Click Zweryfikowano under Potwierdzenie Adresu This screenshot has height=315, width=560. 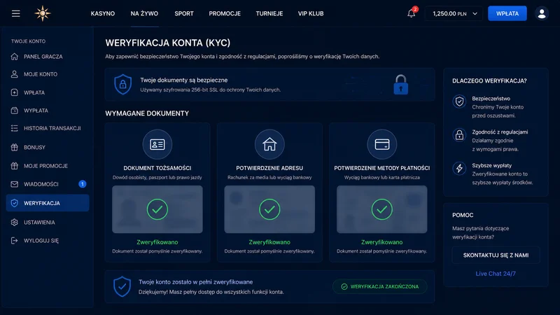269,242
